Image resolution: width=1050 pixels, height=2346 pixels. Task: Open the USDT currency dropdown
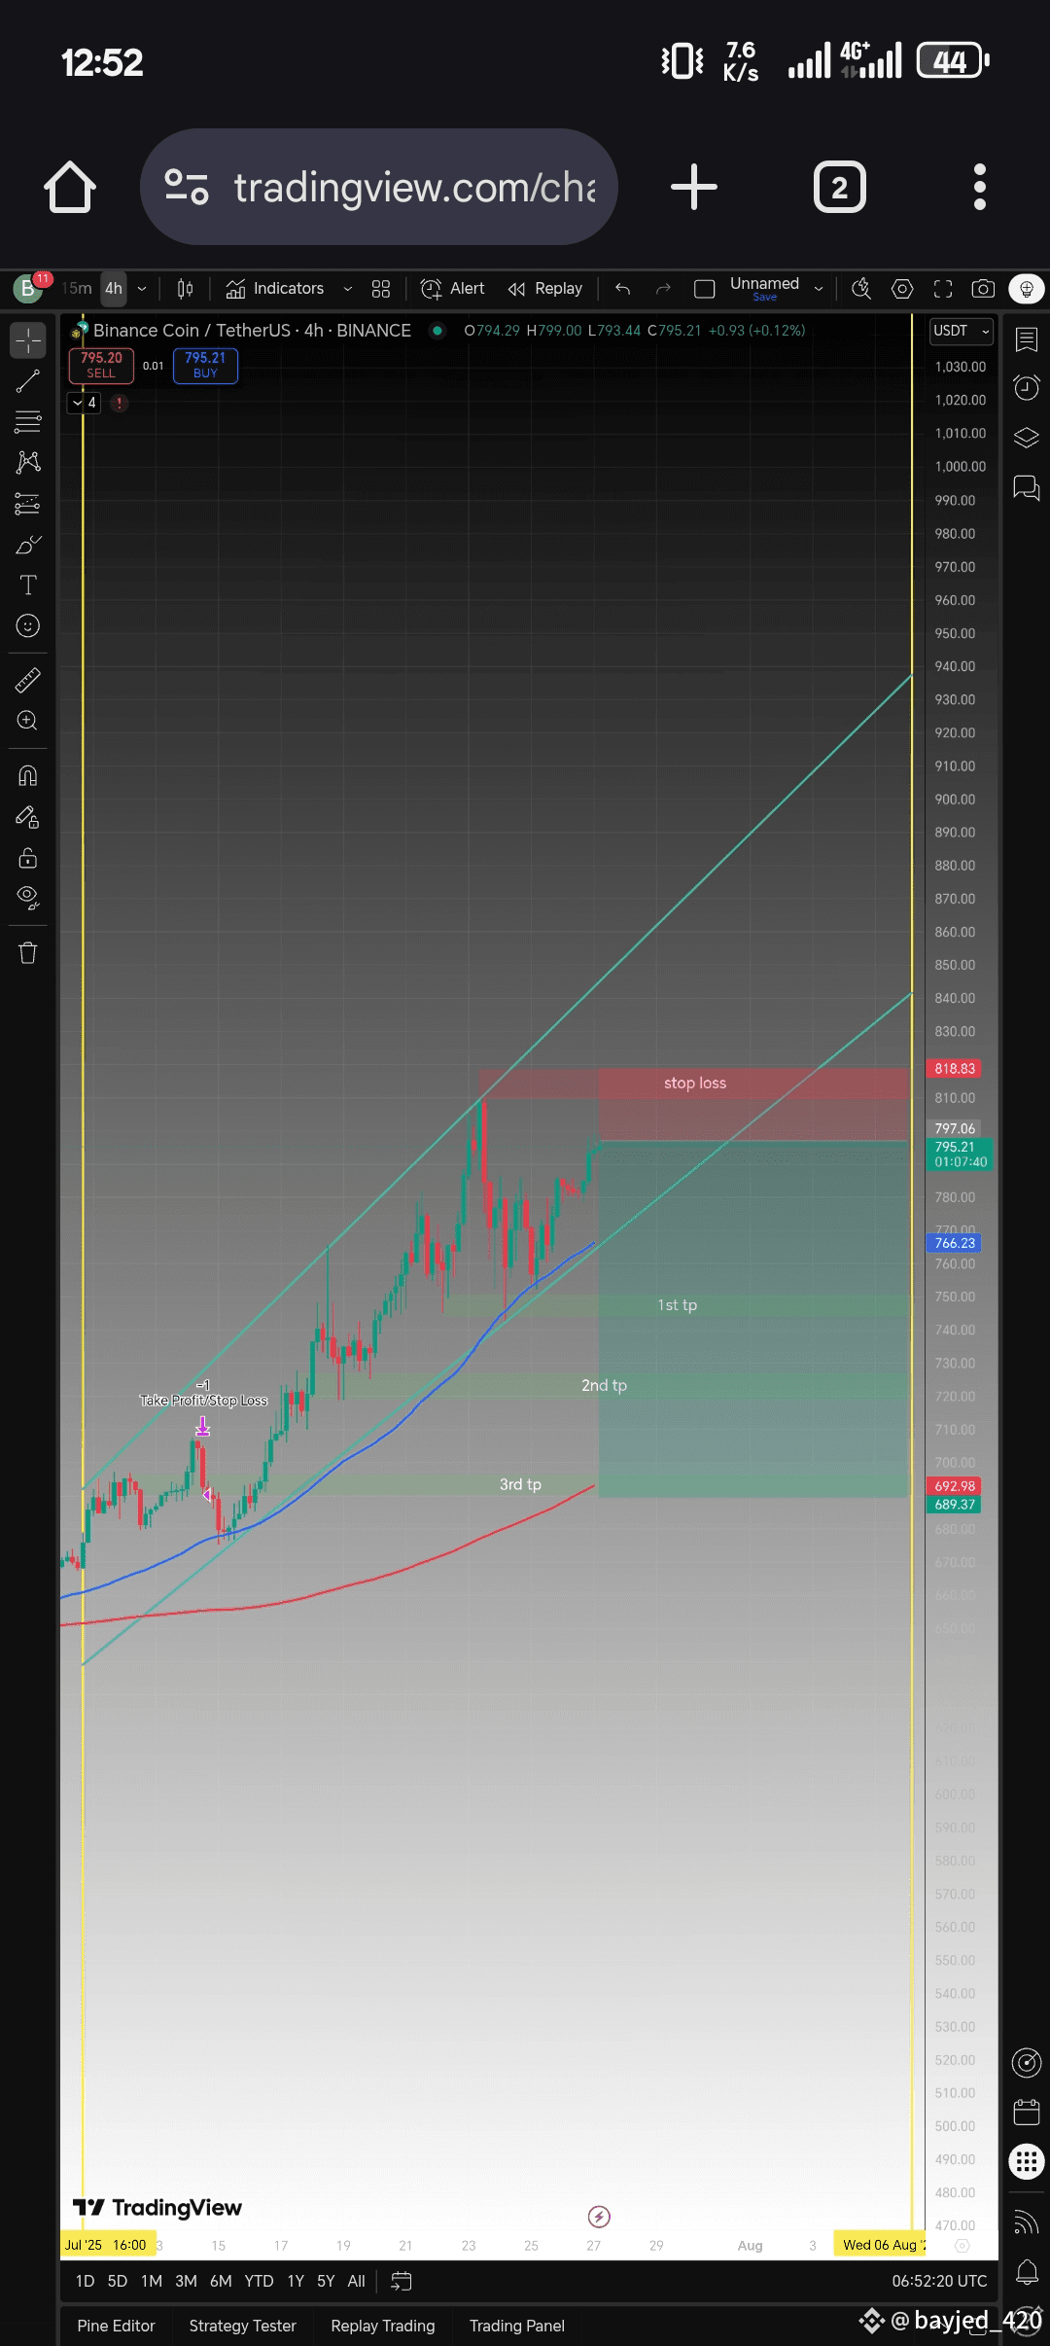click(962, 331)
